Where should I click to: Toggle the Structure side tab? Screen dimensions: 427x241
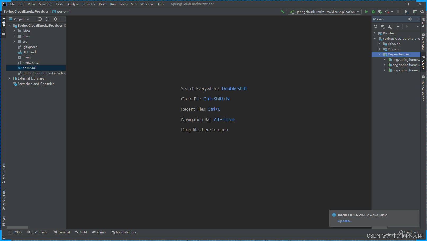4,173
